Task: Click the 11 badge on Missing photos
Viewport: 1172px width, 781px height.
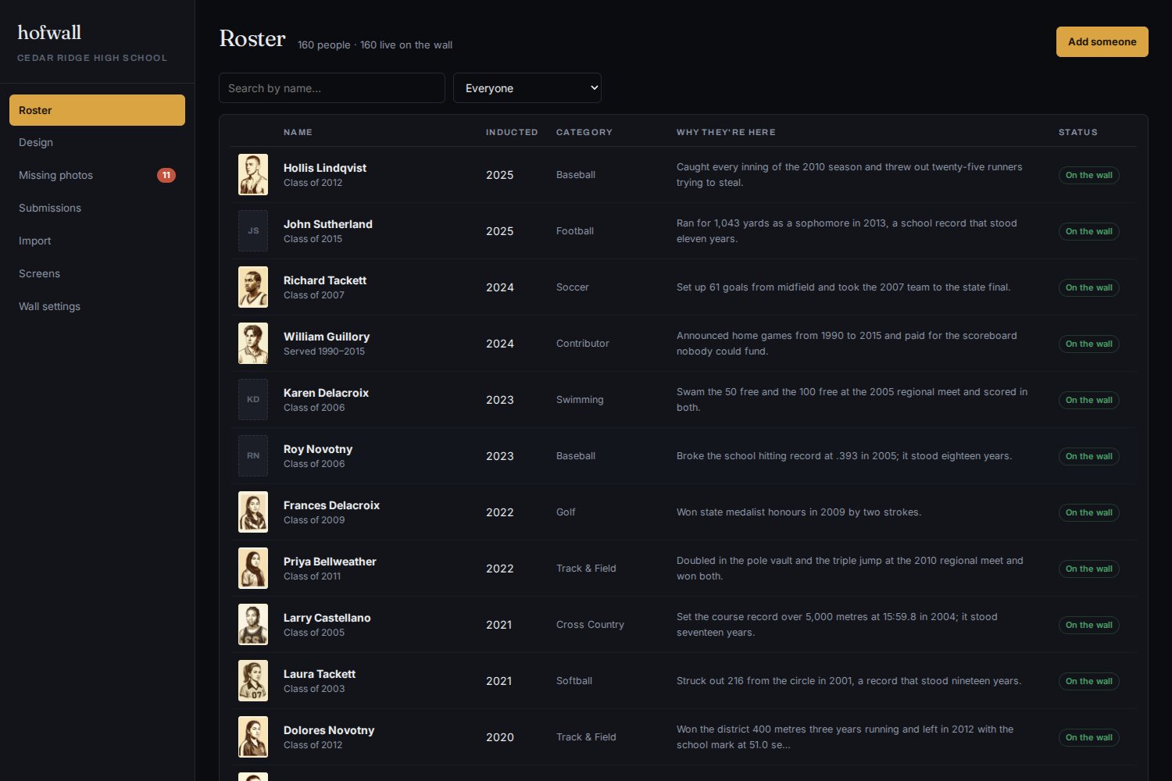Action: pos(166,176)
